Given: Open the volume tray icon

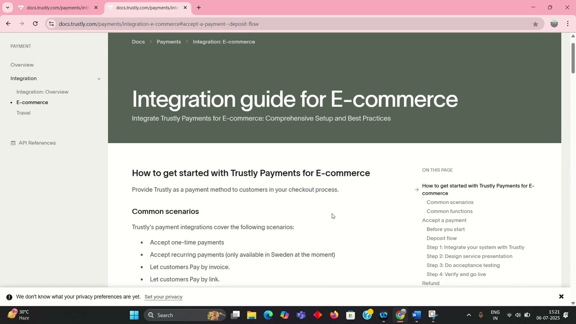Looking at the screenshot, I should 518,315.
